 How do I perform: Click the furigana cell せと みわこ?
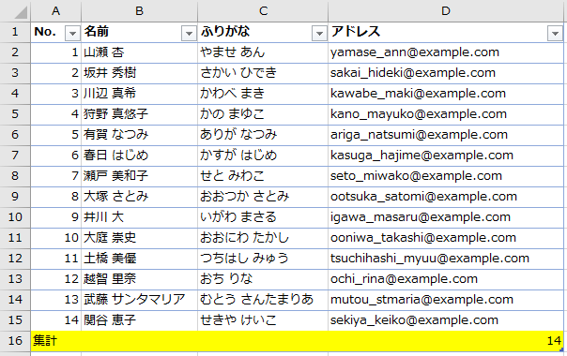tap(263, 176)
